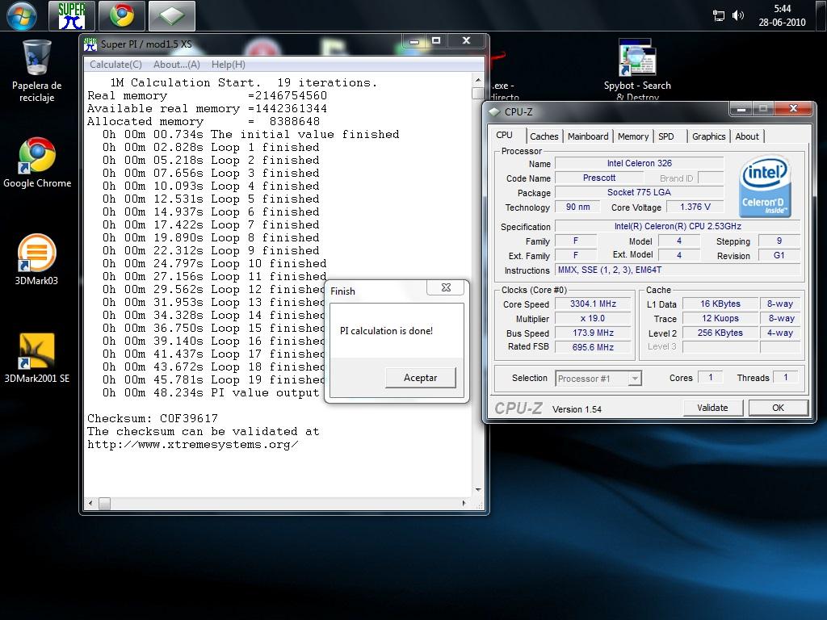
Task: Click the Intel Celeron 326 Name field
Action: point(640,163)
